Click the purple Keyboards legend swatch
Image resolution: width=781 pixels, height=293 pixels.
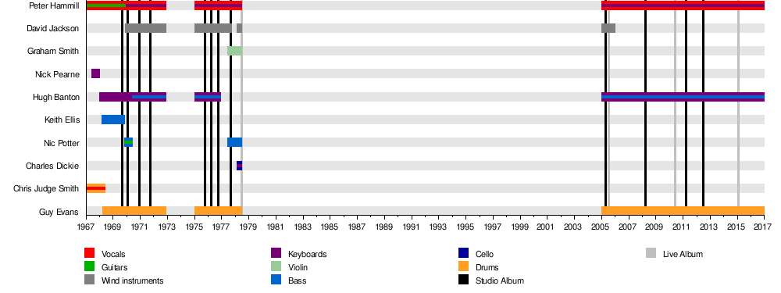click(276, 253)
